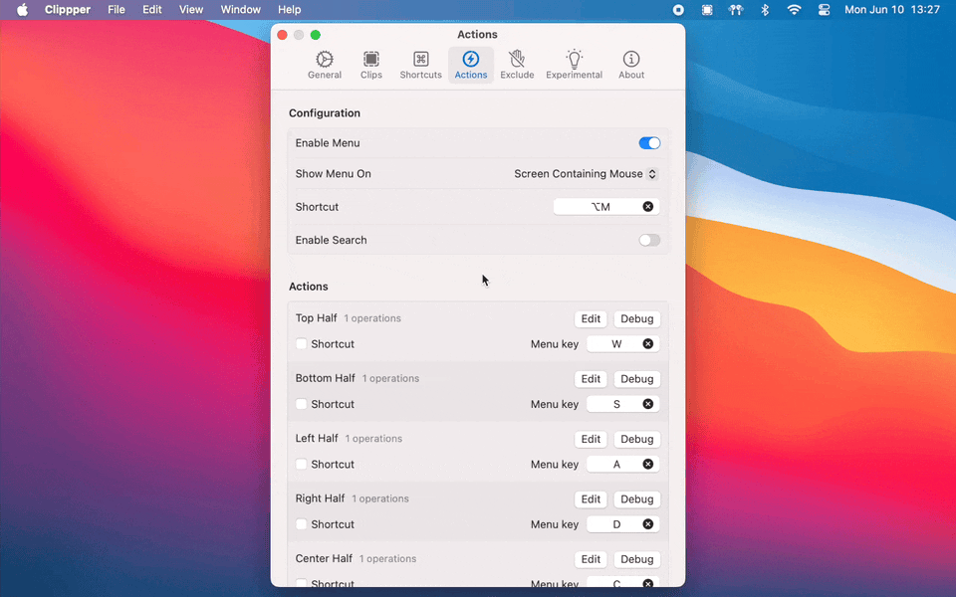Click the ⌥M shortcut recorder field

(606, 207)
